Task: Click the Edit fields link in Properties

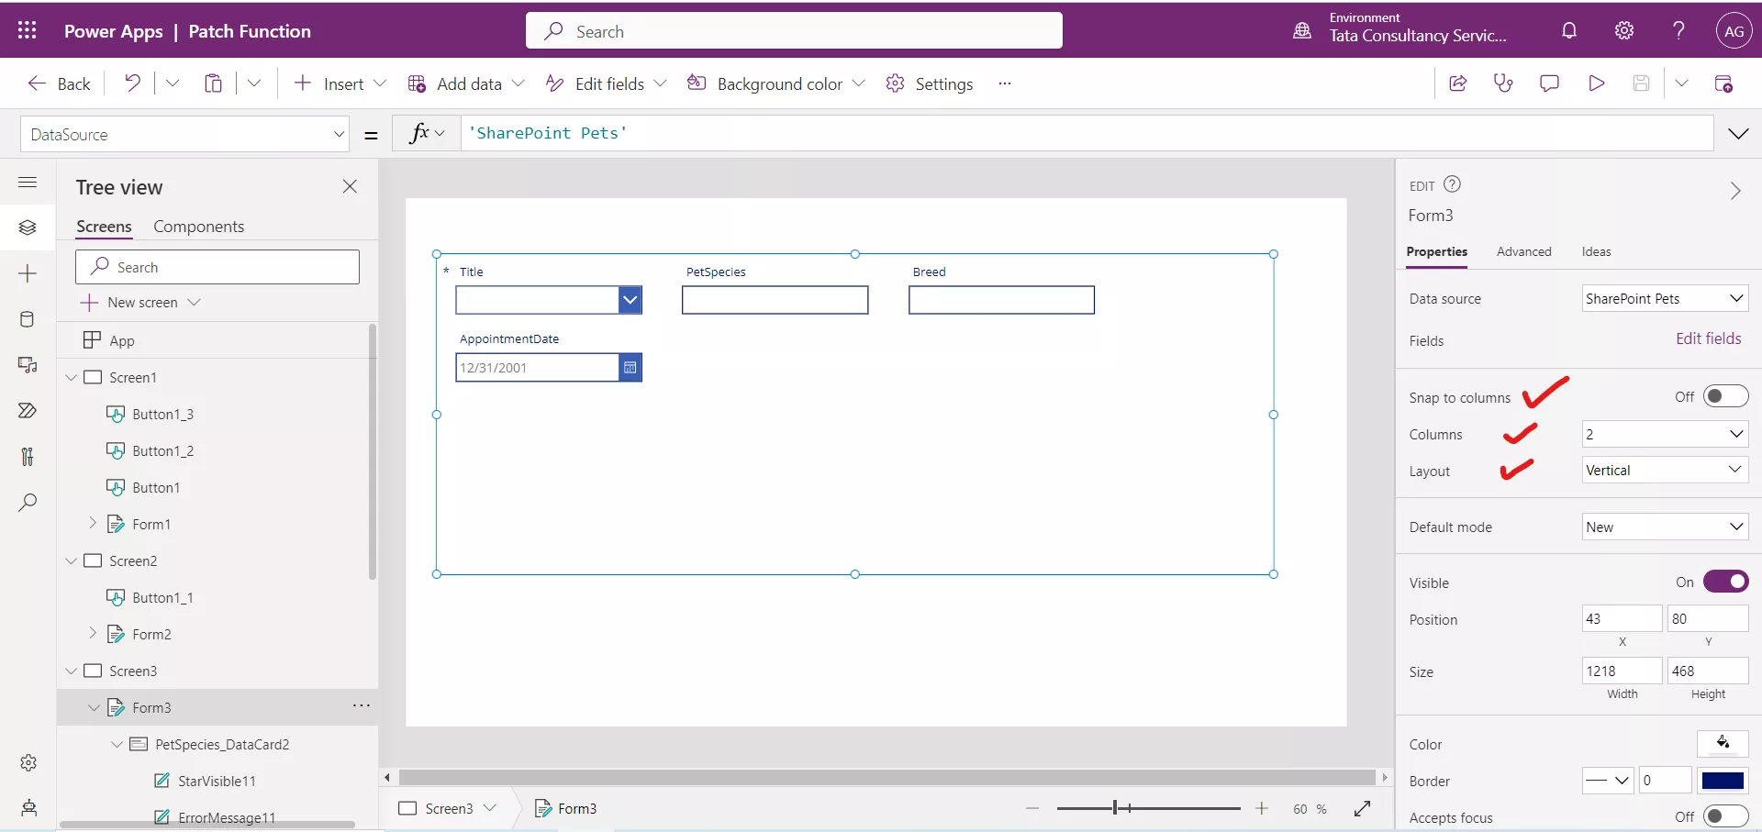Action: click(x=1708, y=338)
